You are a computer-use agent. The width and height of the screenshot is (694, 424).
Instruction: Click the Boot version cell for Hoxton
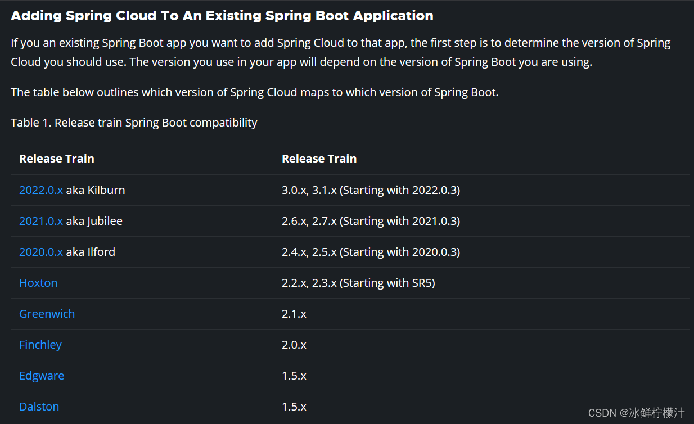[358, 283]
